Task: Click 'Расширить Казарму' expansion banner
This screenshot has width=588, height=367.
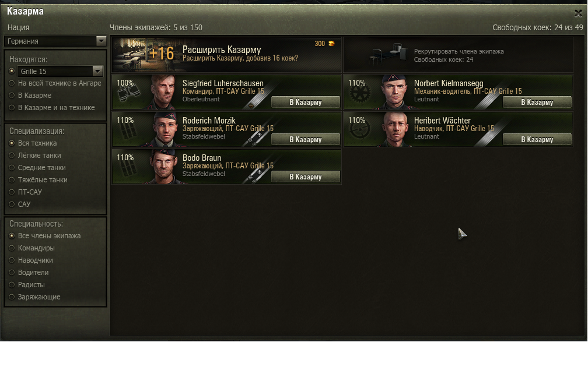Action: tap(226, 54)
